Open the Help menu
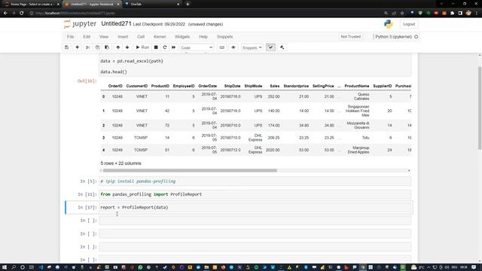The image size is (482, 271). click(x=203, y=37)
